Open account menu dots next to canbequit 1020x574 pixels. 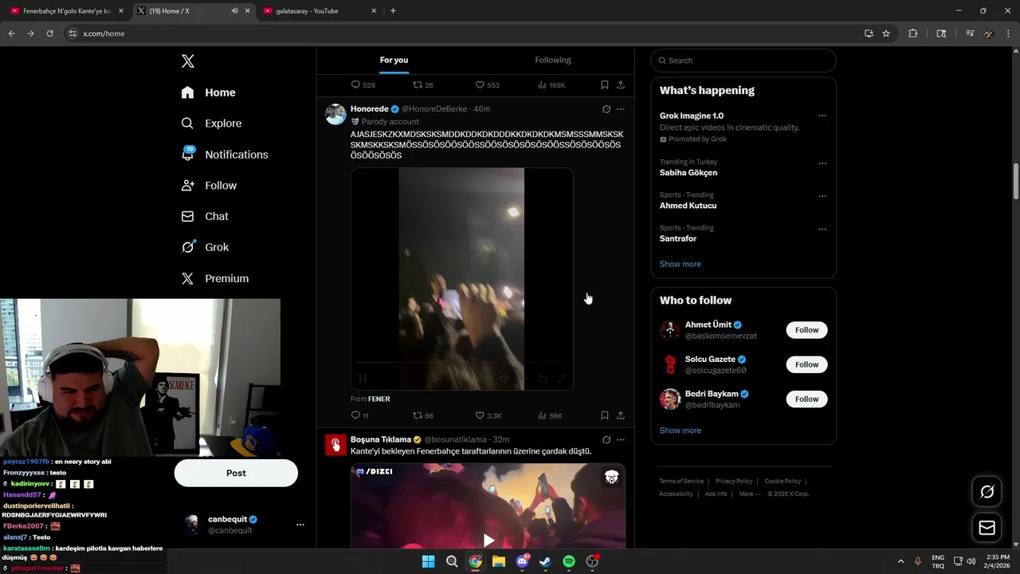[x=300, y=525]
